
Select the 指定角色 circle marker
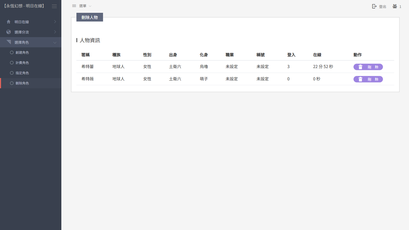coord(12,73)
